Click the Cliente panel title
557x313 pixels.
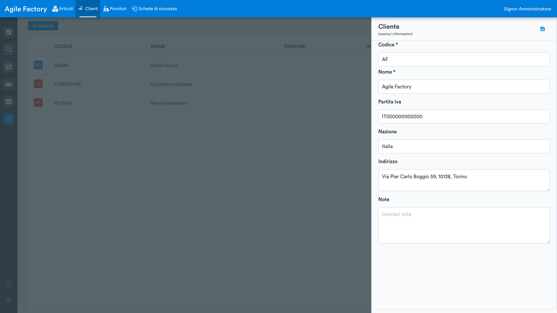(389, 27)
